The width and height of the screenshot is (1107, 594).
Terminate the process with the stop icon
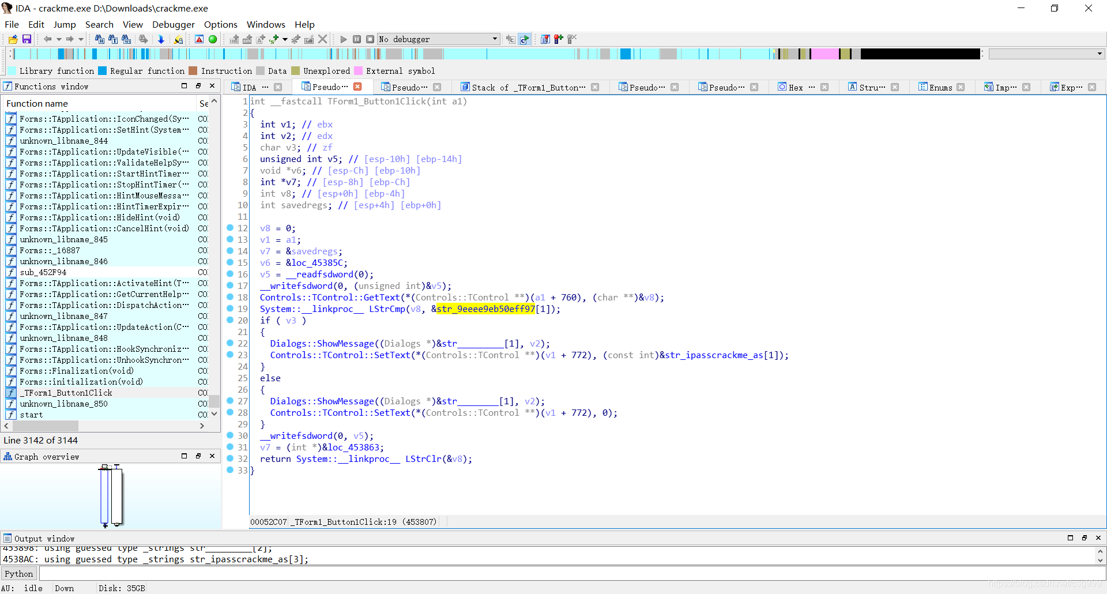pyautogui.click(x=370, y=39)
